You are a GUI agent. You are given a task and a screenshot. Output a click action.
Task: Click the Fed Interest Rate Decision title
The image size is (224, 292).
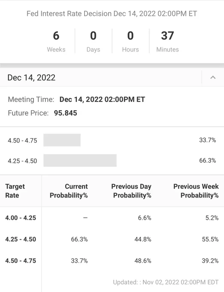point(112,14)
